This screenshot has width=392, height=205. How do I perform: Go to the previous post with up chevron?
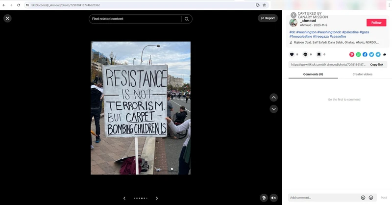click(x=274, y=97)
